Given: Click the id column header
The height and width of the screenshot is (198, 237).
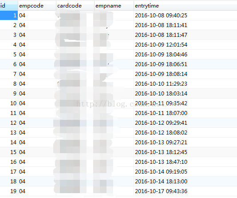Looking at the screenshot, I should tap(9, 6).
